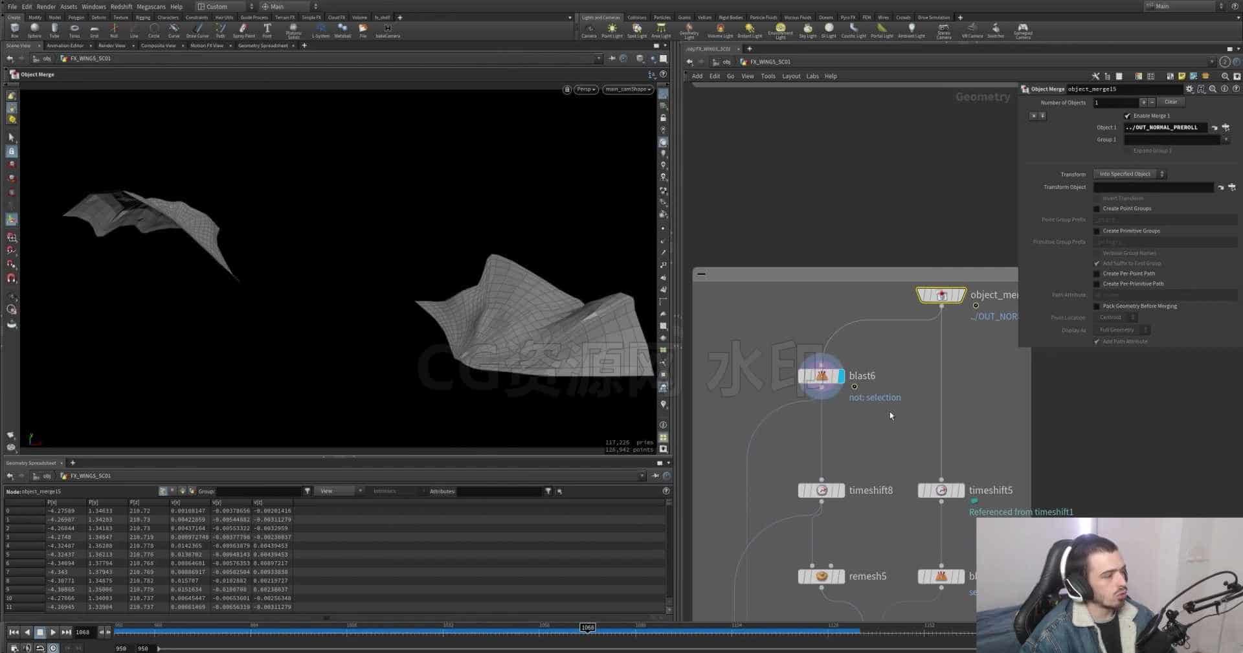This screenshot has width=1243, height=653.
Task: Enable Create Point Groups checkbox
Action: coord(1097,209)
